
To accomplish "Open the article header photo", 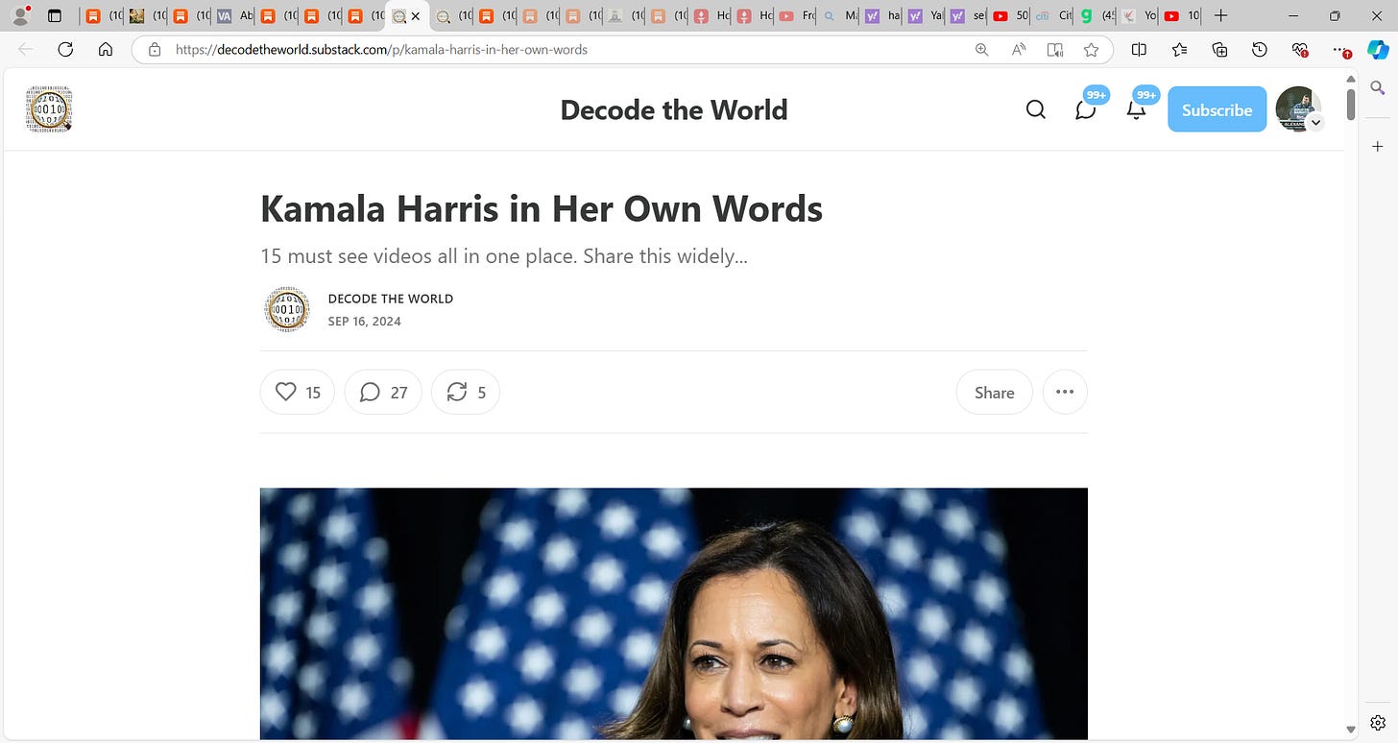I will pos(674,613).
